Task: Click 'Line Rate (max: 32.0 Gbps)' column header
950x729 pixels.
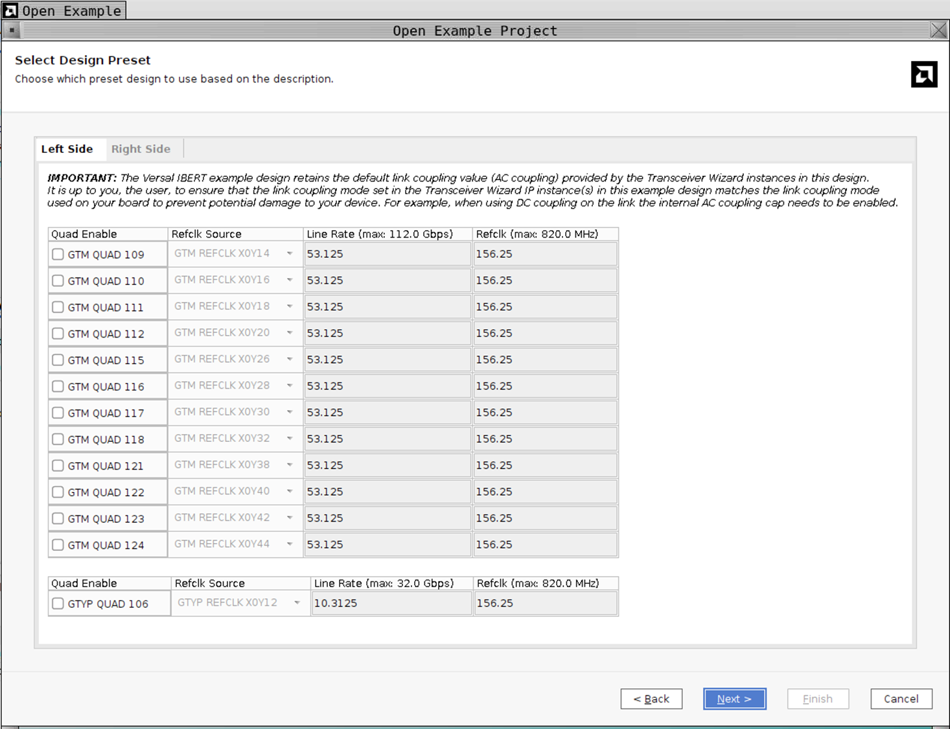Action: 391,583
